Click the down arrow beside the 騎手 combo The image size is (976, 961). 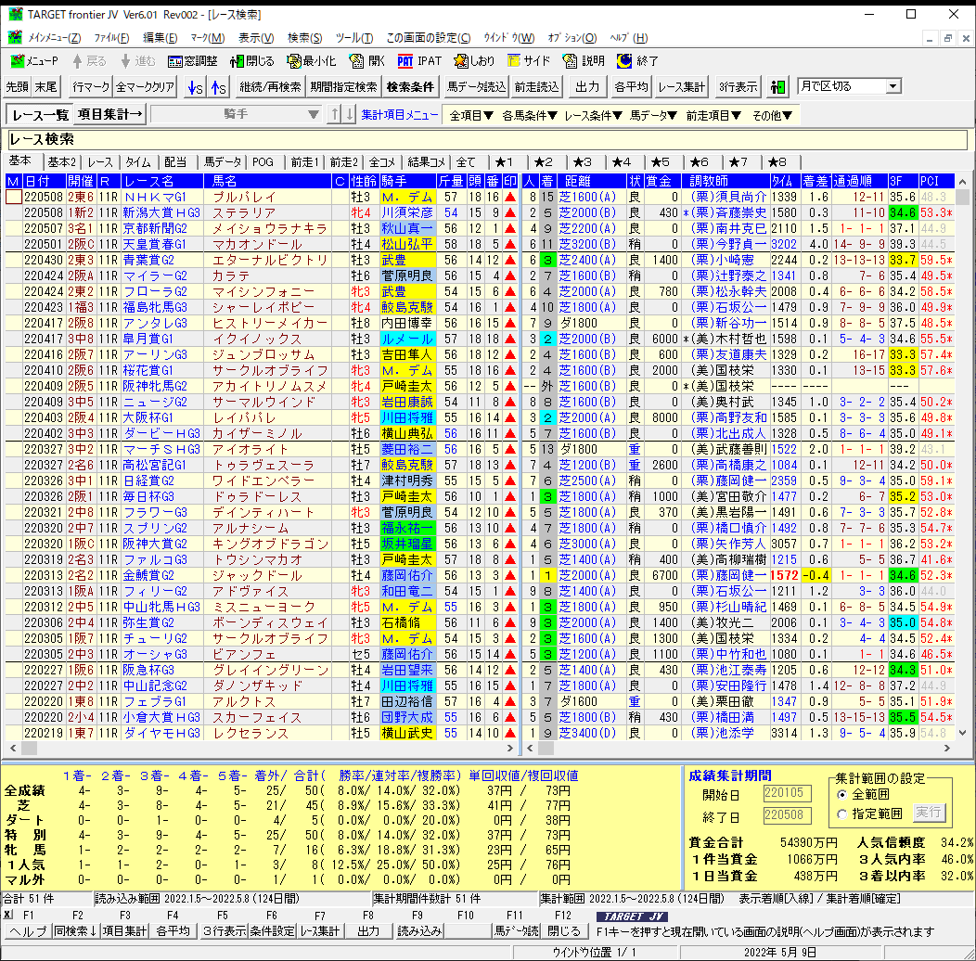pyautogui.click(x=350, y=114)
